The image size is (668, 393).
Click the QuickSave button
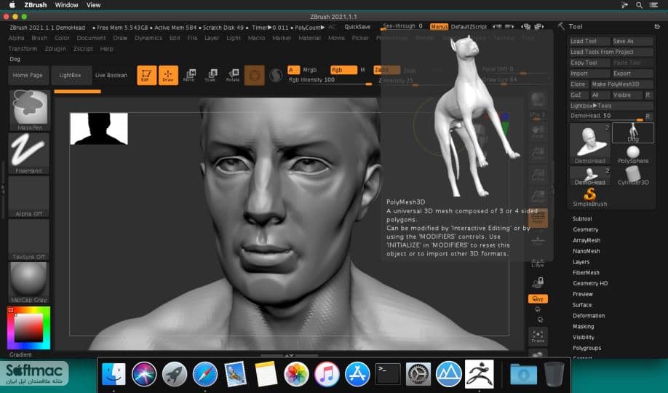point(357,27)
